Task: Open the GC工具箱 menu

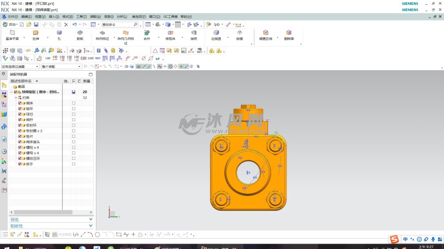Action: (x=170, y=17)
